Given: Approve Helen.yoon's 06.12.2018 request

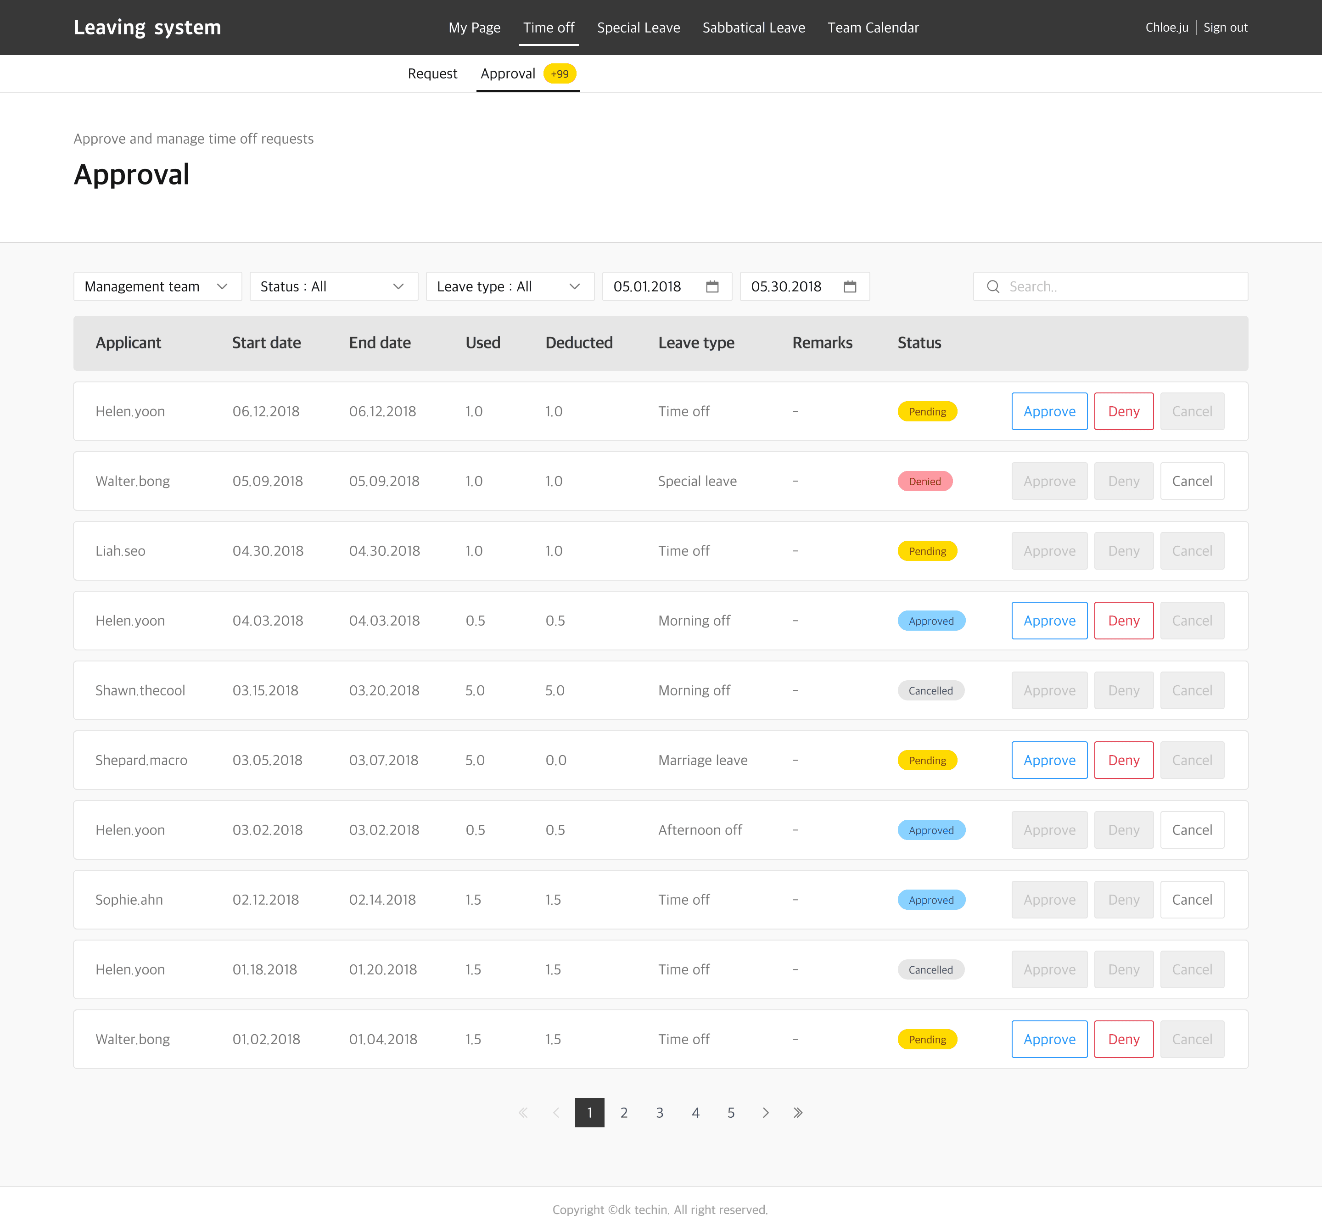Looking at the screenshot, I should pyautogui.click(x=1049, y=412).
